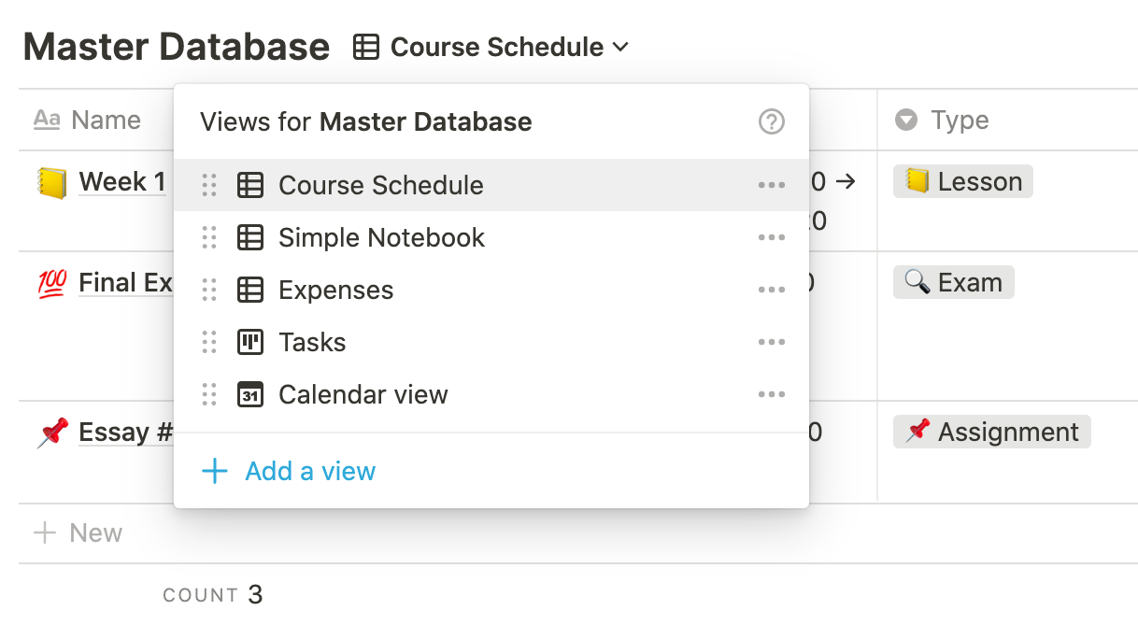Screen dimensions: 1138x639
Task: Switch to the Simple Notebook view
Action: [x=381, y=237]
